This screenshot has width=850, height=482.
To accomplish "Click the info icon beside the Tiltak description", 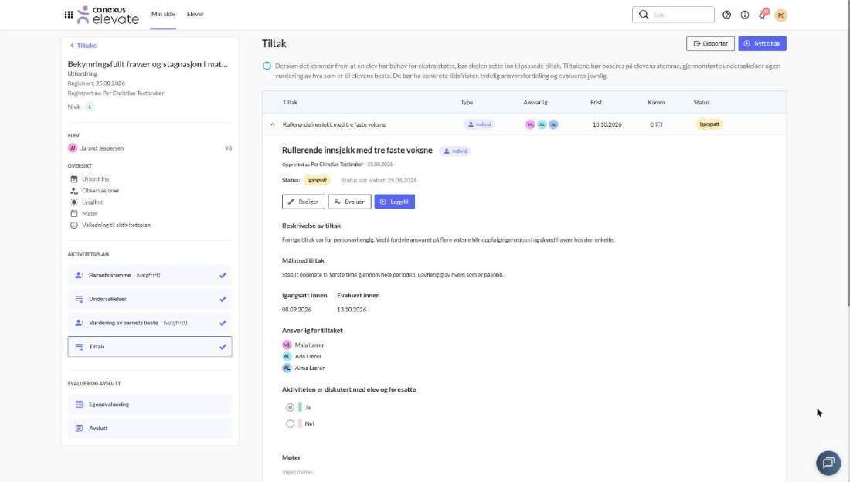I will point(267,66).
